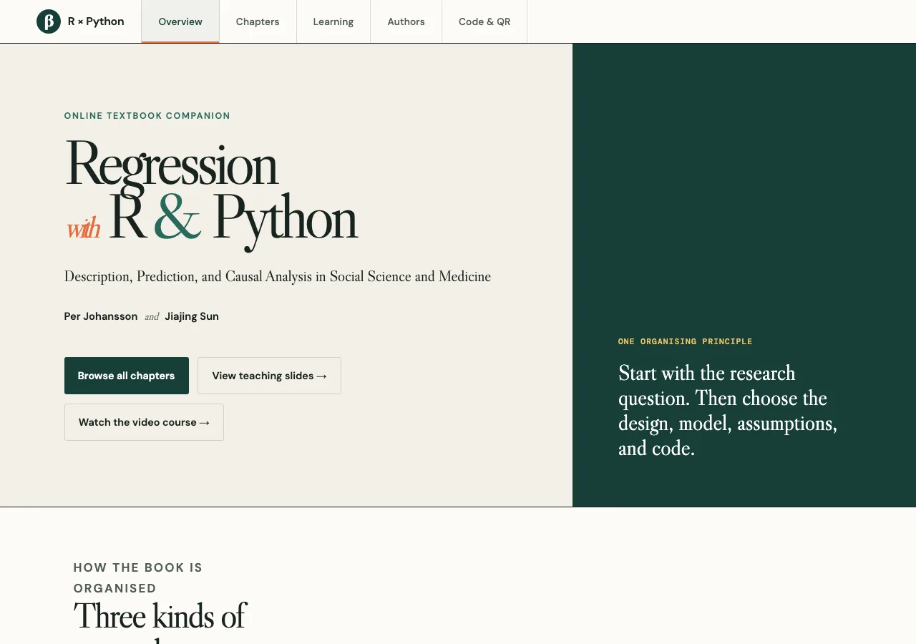The width and height of the screenshot is (916, 644).
Task: Click author name Per Johansson
Action: pyautogui.click(x=101, y=316)
